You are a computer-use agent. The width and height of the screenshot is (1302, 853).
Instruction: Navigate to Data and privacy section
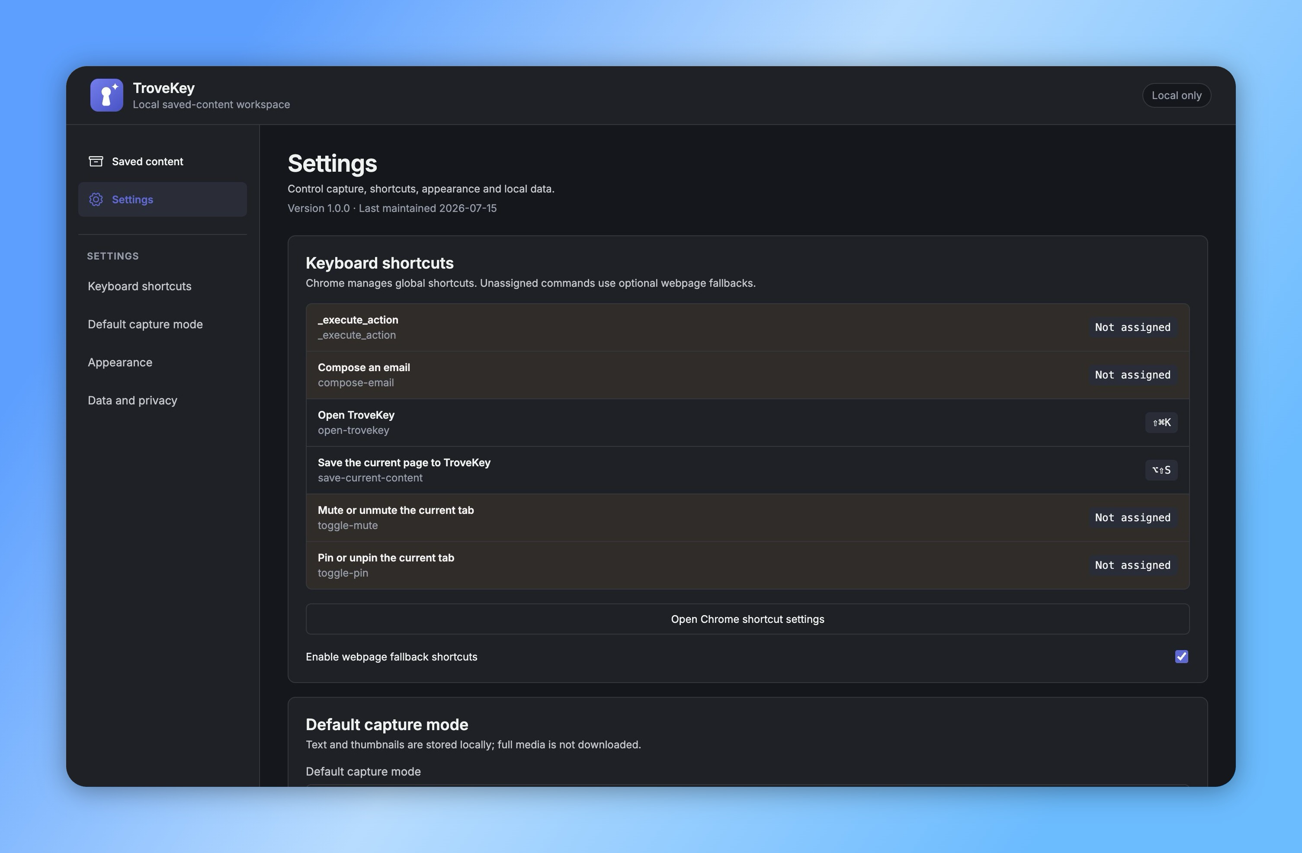pyautogui.click(x=132, y=401)
